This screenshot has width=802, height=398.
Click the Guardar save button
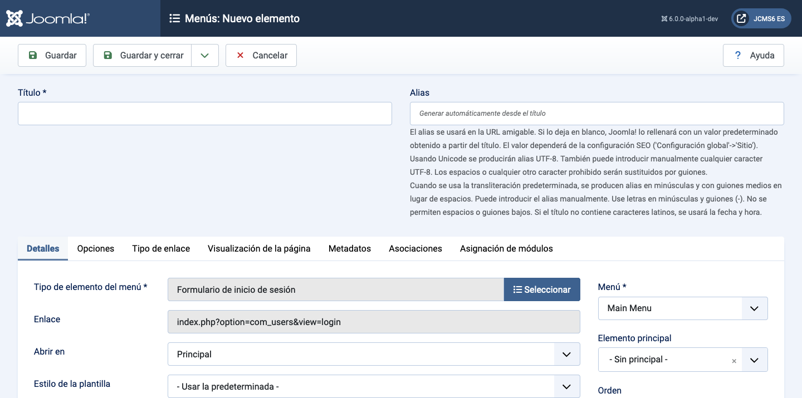52,55
